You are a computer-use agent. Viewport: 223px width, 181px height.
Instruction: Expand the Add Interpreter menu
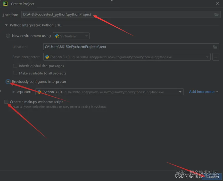click(x=203, y=92)
